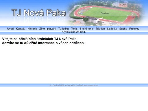Click the TJ Nová Paka header title

click(39, 13)
